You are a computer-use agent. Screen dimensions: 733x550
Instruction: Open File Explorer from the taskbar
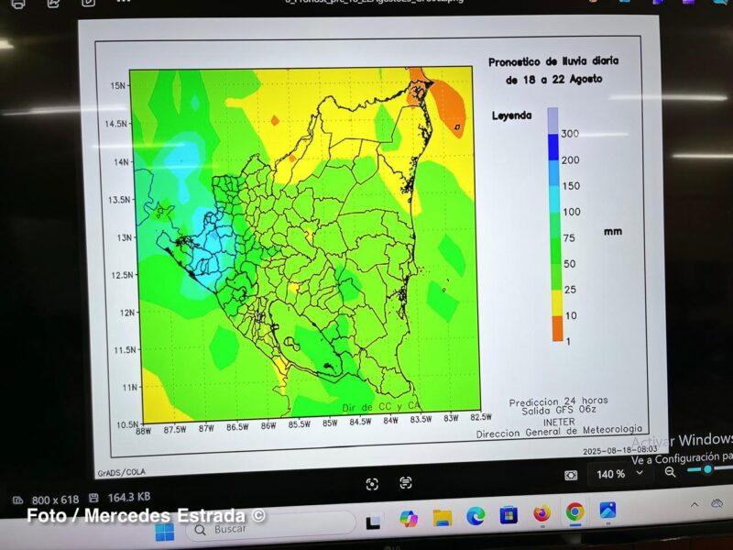pos(443,517)
